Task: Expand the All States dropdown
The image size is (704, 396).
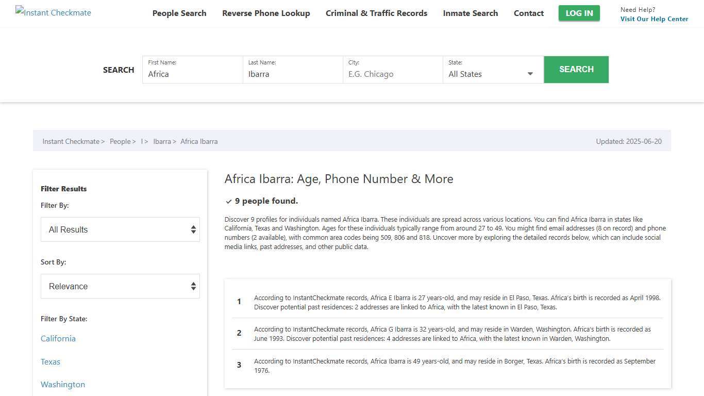Action: pos(492,74)
